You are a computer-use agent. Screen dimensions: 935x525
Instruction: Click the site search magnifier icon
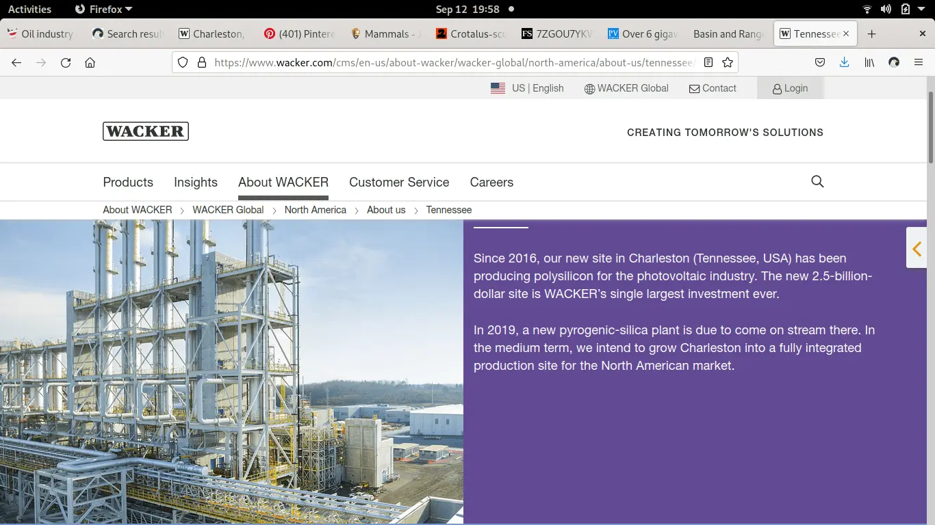tap(817, 182)
